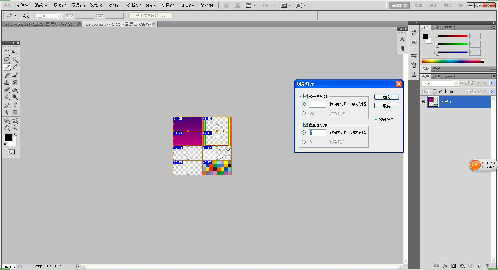498x270 pixels.
Task: Select the Zoom tool in toolbox
Action: point(15,128)
